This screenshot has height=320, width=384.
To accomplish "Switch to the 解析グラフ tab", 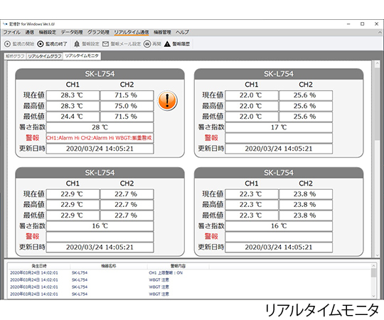I will pyautogui.click(x=15, y=56).
